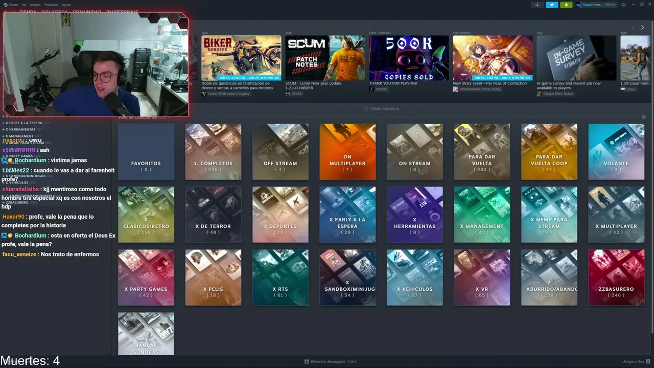
Task: Open the ON MULTIPLAYER collection
Action: [347, 152]
